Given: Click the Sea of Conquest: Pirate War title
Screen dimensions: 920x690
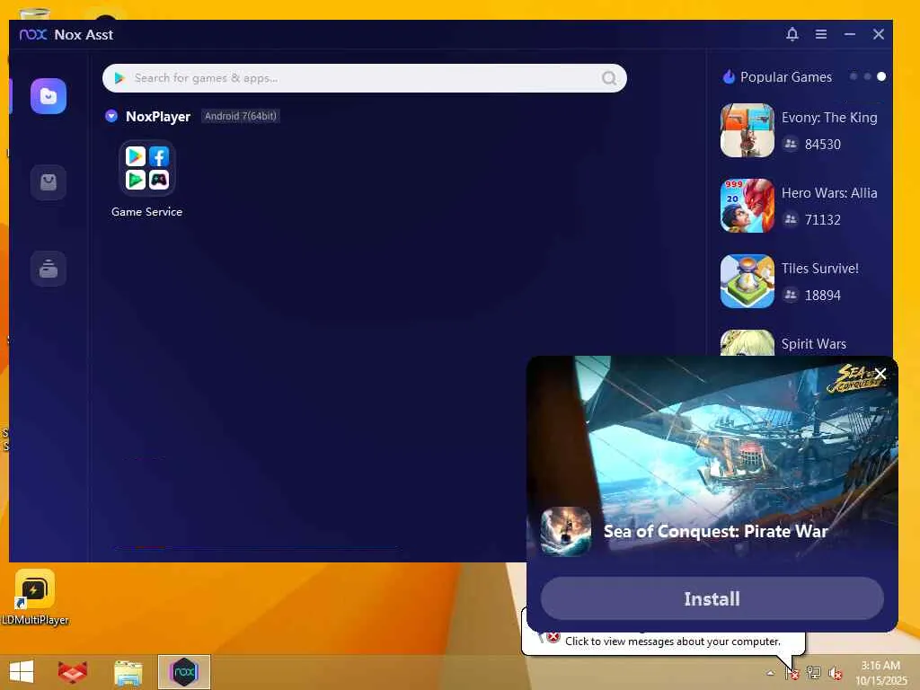Looking at the screenshot, I should point(715,531).
